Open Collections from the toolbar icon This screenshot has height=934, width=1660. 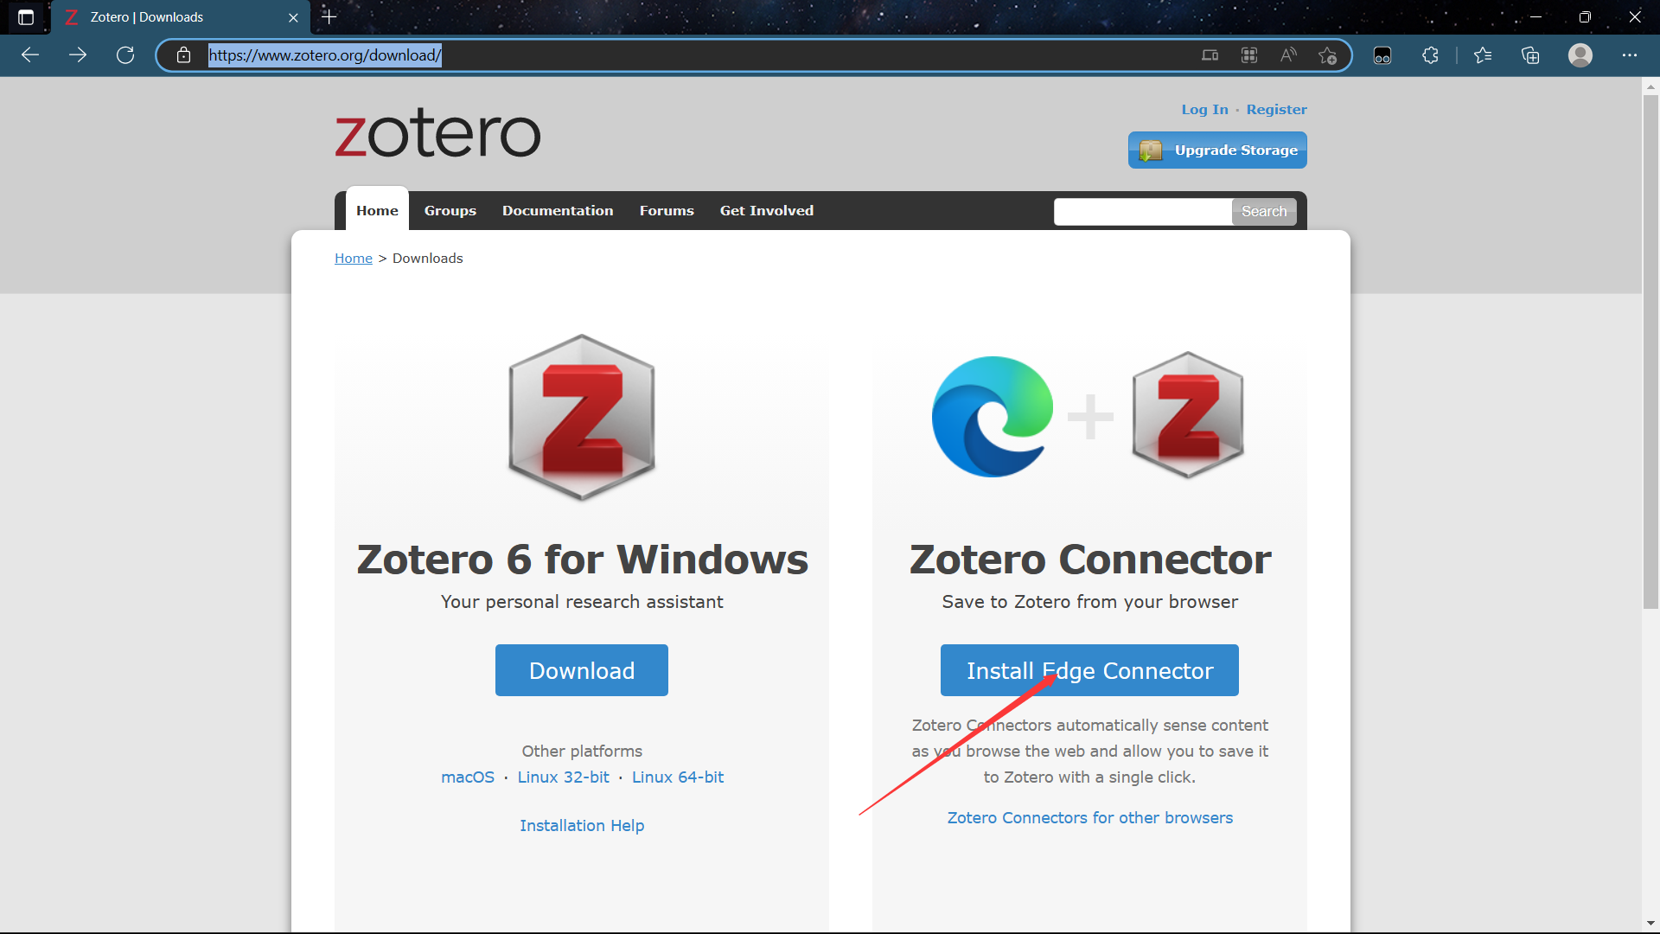[1530, 54]
